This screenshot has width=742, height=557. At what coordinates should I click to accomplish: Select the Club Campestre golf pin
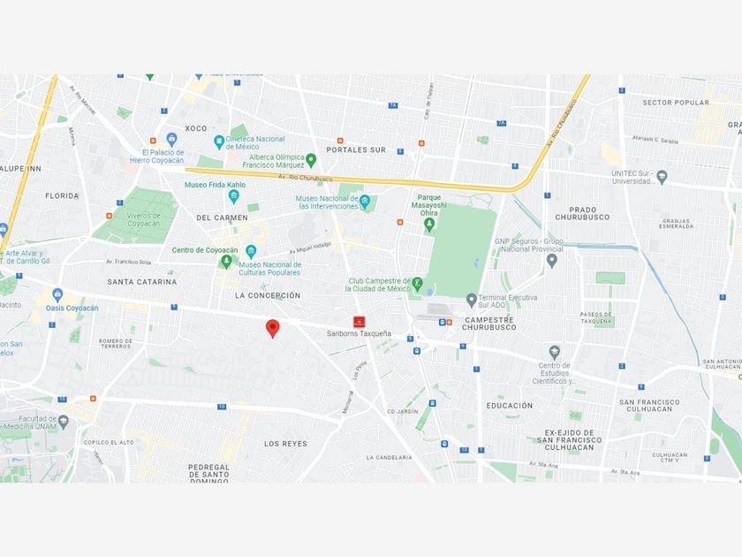coord(417,284)
